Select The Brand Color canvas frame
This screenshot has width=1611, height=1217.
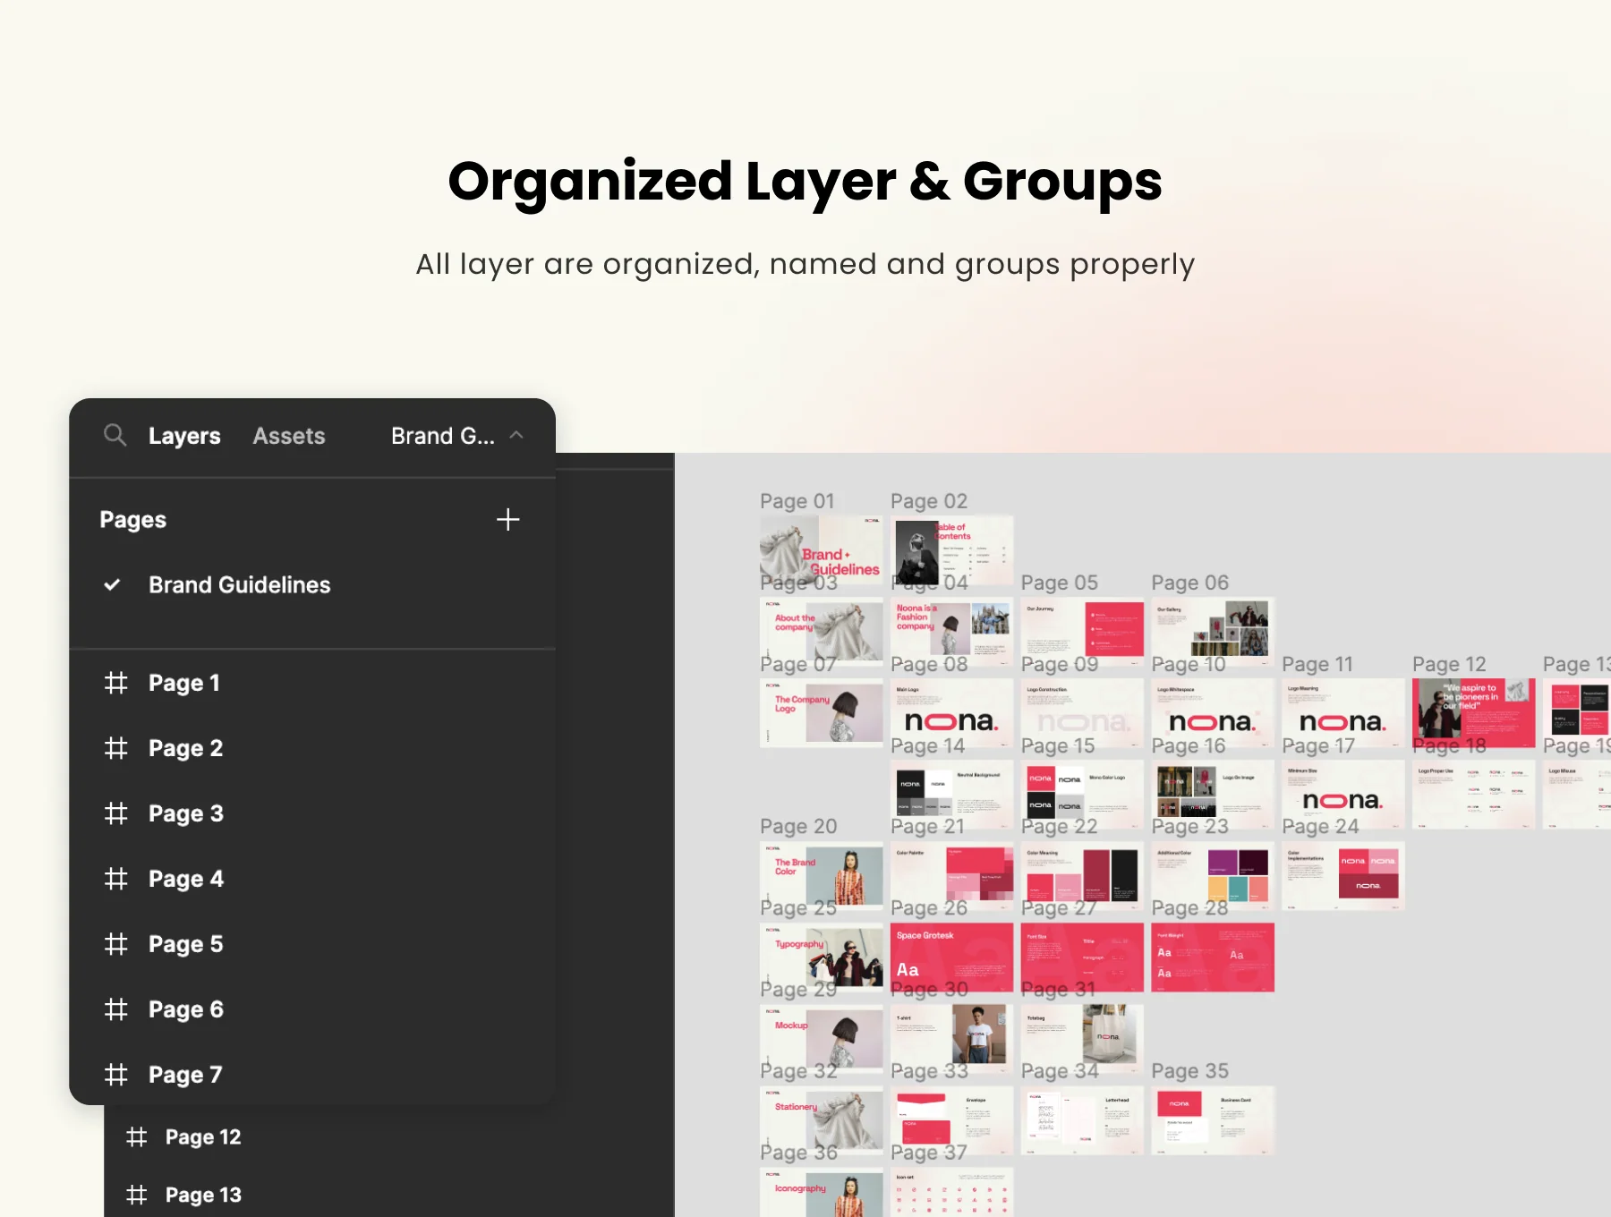coord(821,875)
